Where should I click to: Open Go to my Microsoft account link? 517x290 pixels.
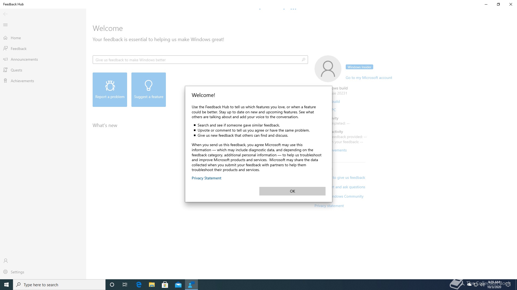tap(369, 78)
